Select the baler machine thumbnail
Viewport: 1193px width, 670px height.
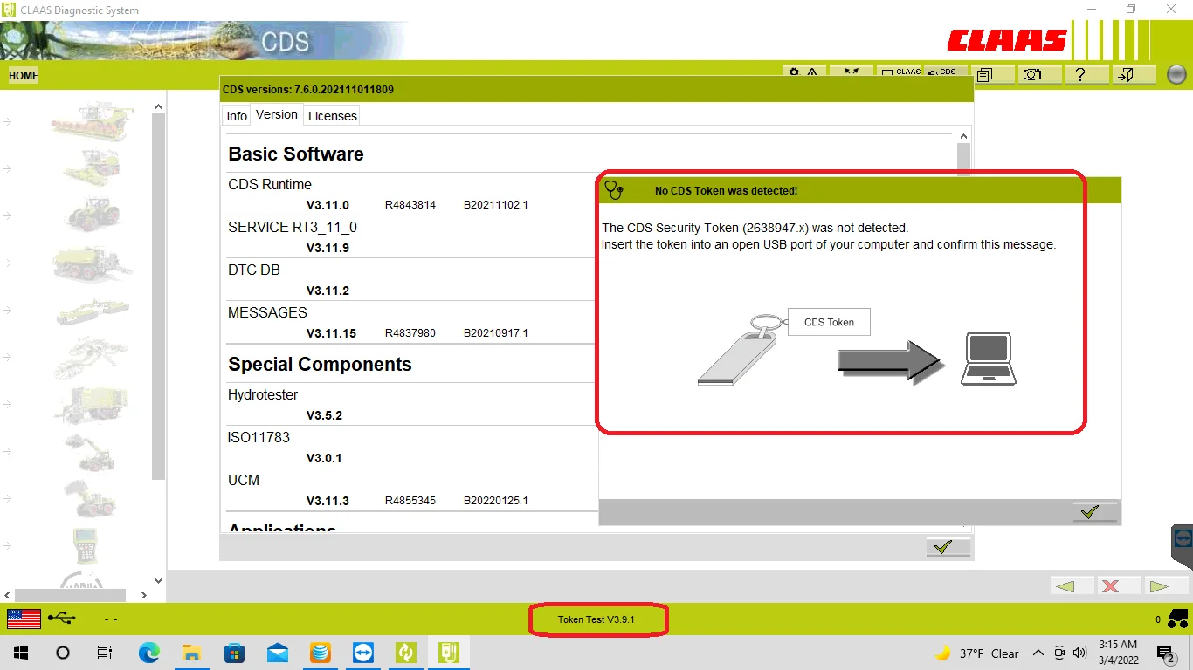point(92,263)
